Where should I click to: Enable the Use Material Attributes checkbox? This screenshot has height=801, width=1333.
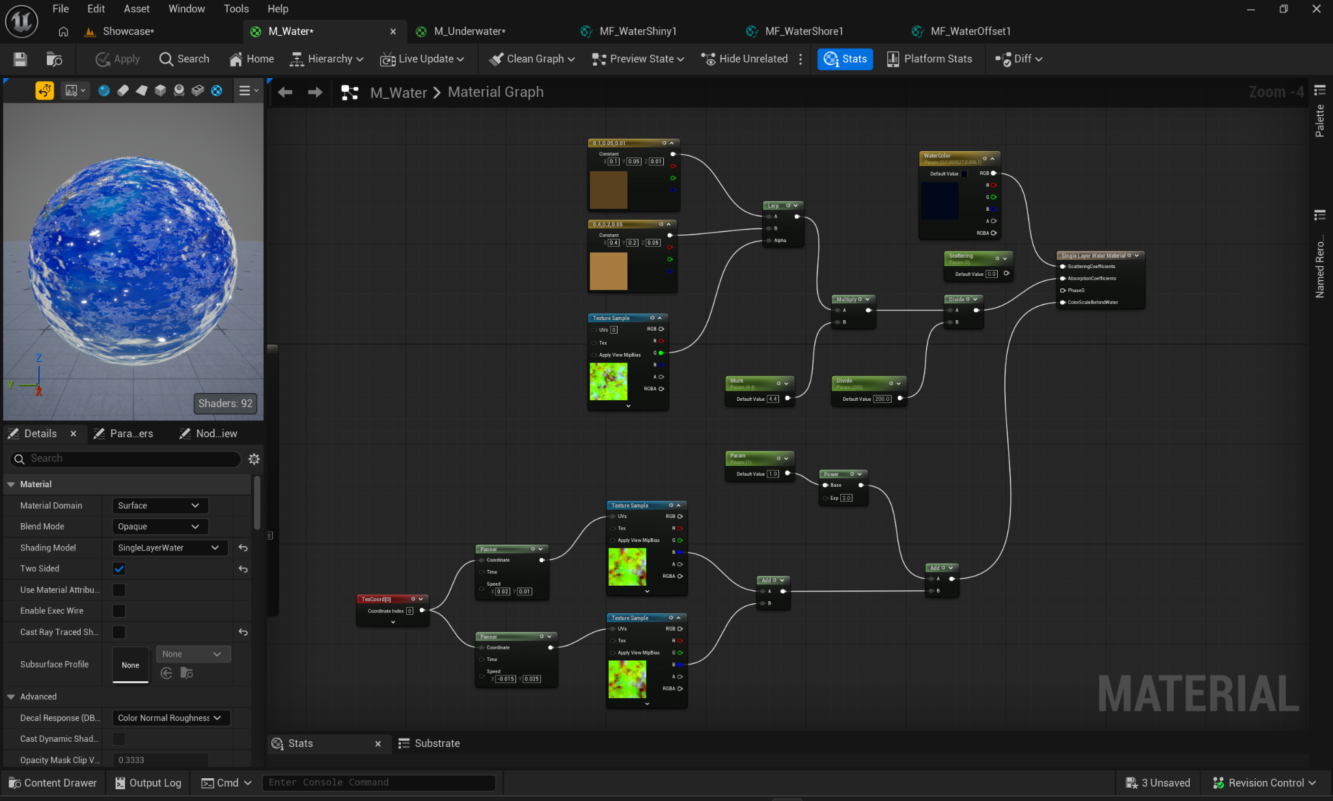(119, 590)
